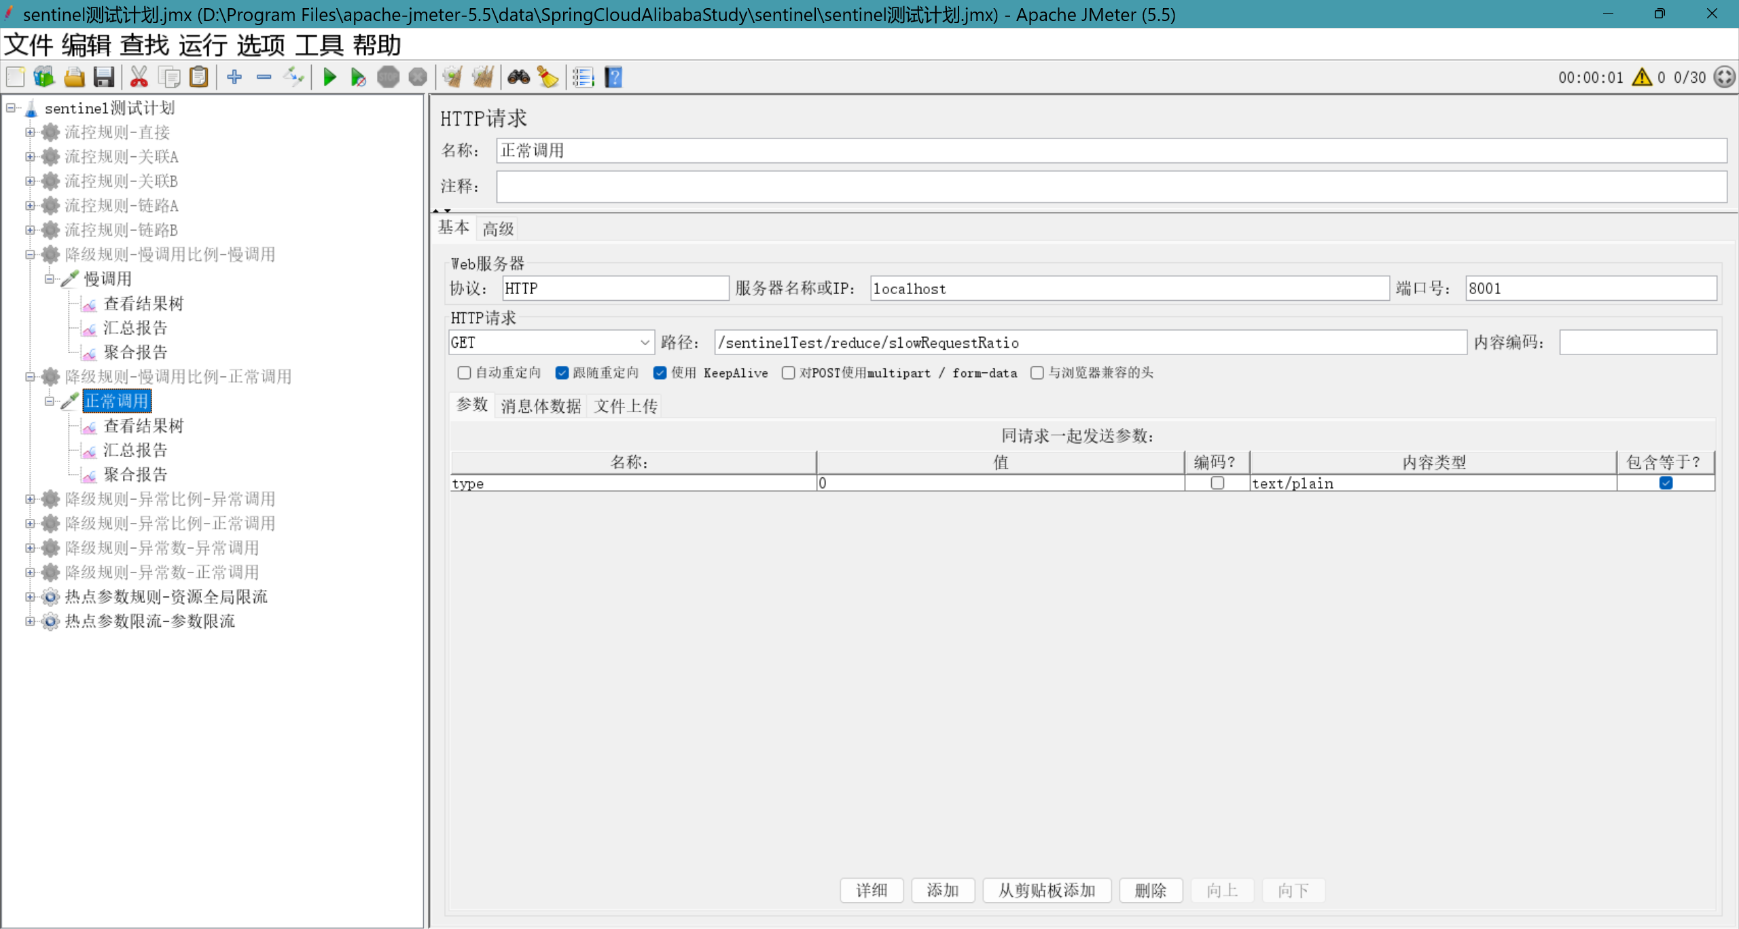
Task: Uncheck 包含等于 for the type parameter
Action: (x=1665, y=483)
